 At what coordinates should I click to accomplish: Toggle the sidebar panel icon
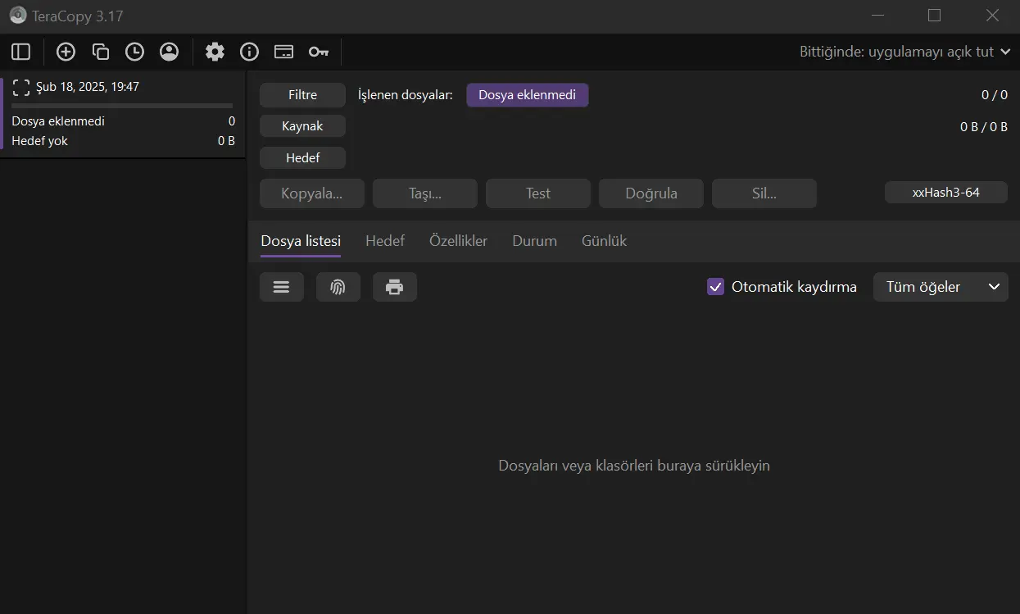pyautogui.click(x=21, y=52)
